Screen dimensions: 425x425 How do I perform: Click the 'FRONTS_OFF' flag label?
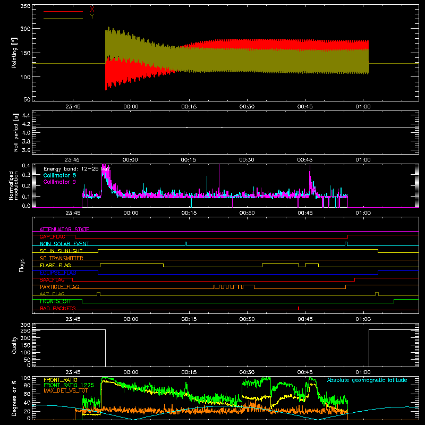56,301
